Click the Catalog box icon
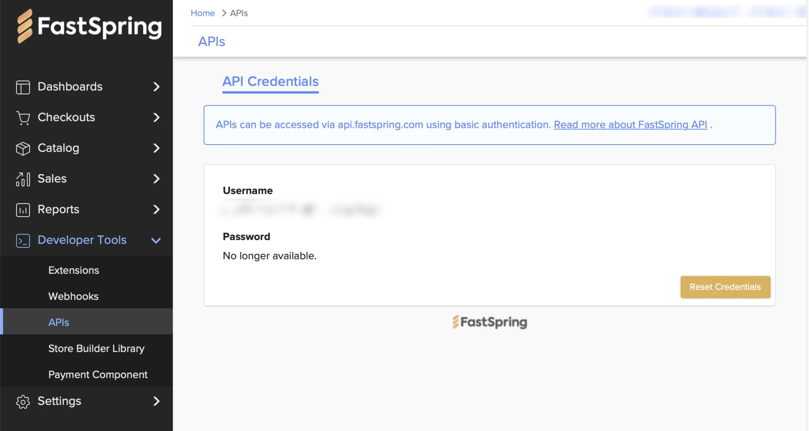Viewport: 809px width, 431px height. coord(23,148)
